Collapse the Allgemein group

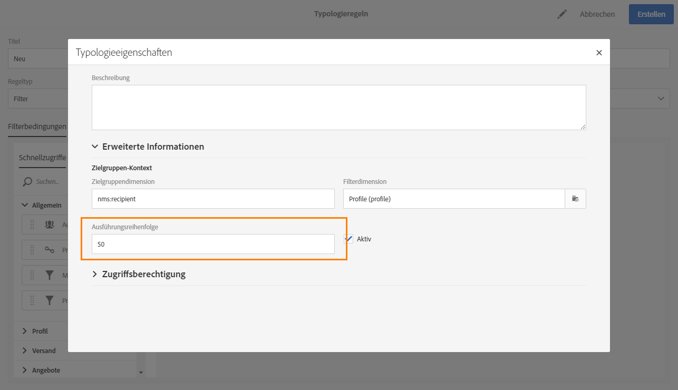point(24,206)
